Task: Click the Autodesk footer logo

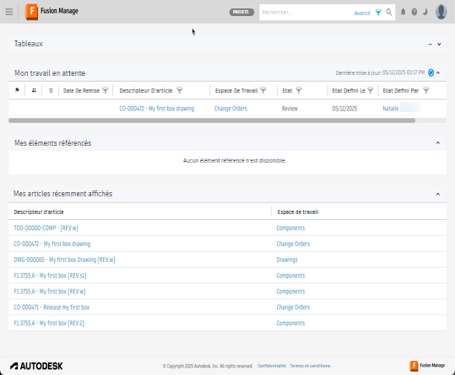Action: 36,366
